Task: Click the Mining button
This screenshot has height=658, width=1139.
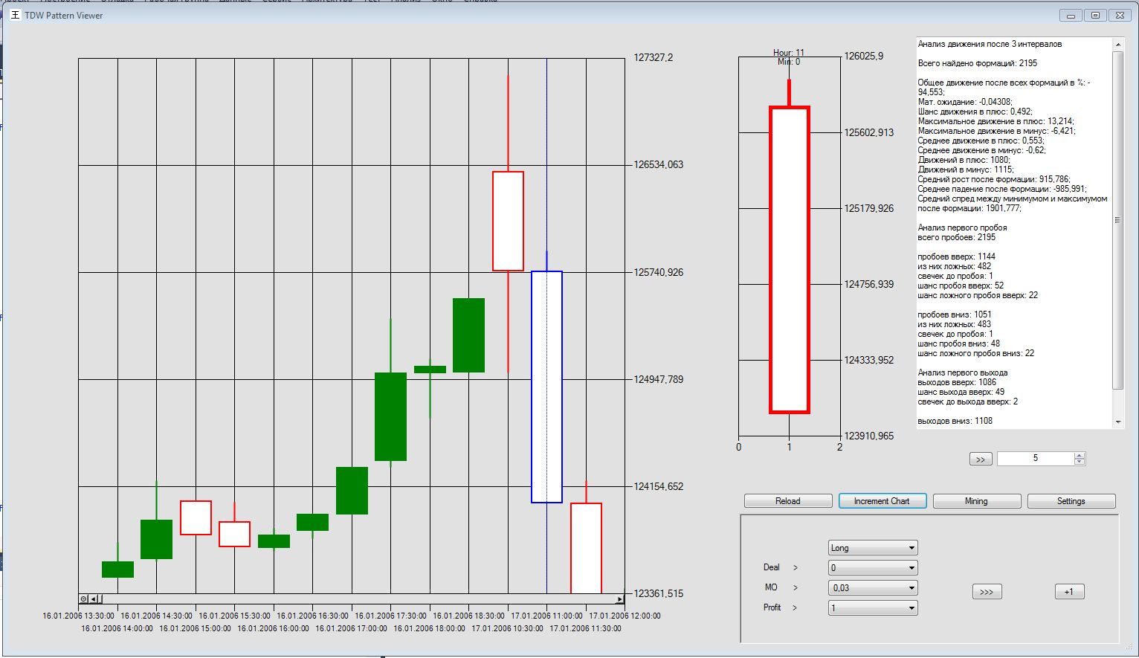Action: click(x=977, y=501)
